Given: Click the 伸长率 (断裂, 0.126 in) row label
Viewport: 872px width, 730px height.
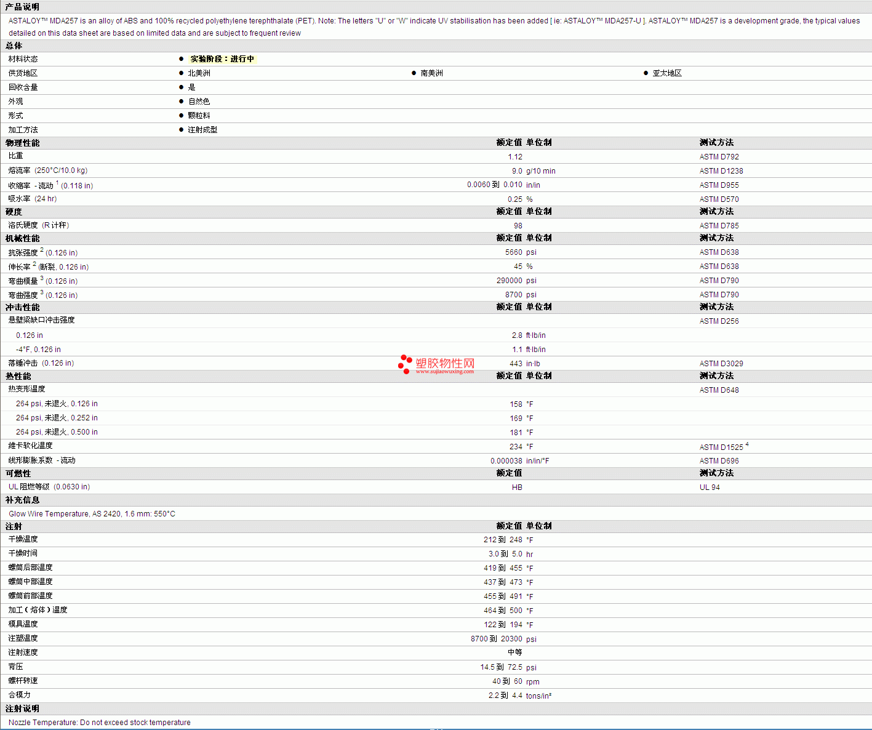Looking at the screenshot, I should (49, 267).
